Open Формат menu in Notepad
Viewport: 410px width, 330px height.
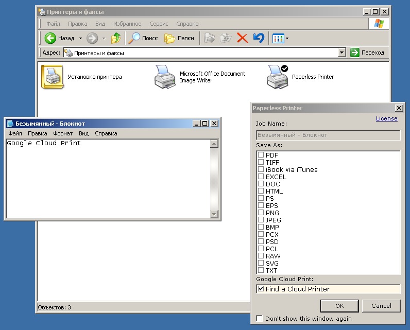63,133
